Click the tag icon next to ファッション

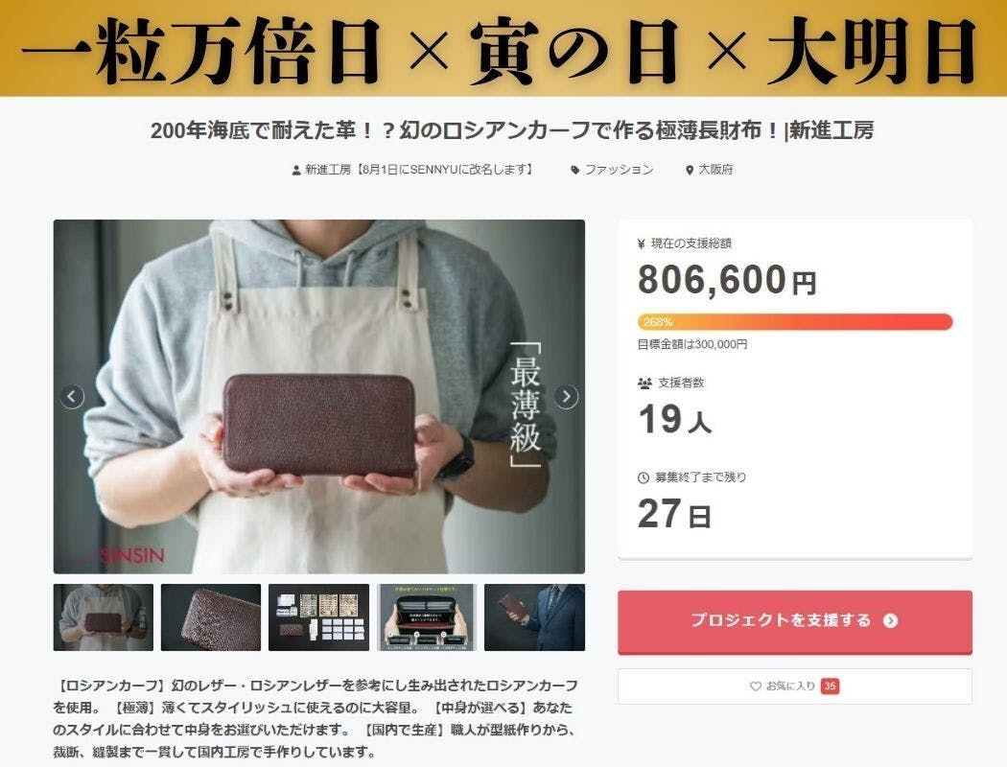click(x=575, y=170)
